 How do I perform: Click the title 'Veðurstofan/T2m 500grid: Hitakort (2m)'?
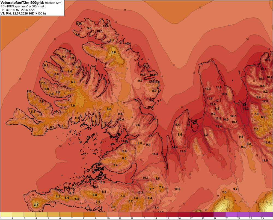(x=31, y=3)
